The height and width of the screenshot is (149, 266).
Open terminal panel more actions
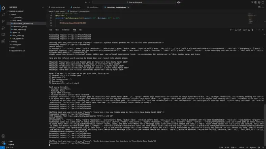coord(256,30)
